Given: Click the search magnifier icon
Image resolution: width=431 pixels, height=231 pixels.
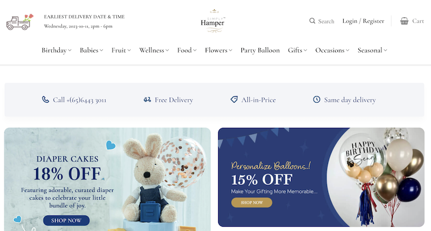Looking at the screenshot, I should pos(312,21).
